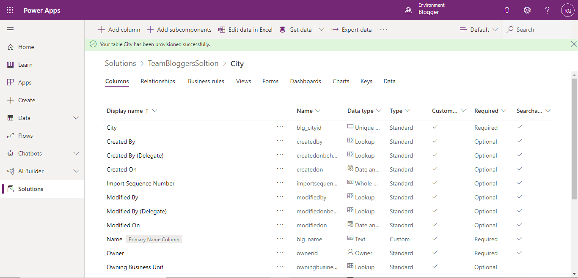Open the notifications bell
Screen dimensions: 578x278
[506, 10]
